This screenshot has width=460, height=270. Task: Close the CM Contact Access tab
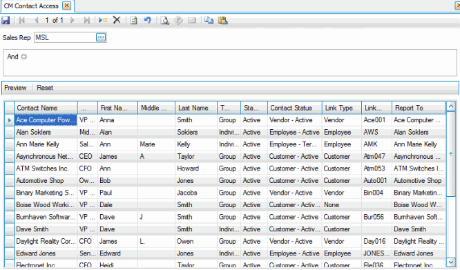[67, 6]
